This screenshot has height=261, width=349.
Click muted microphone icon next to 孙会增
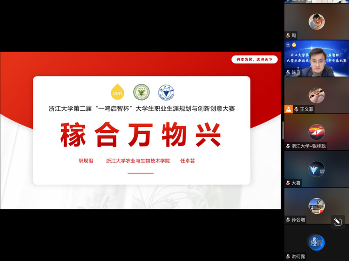coord(288,220)
